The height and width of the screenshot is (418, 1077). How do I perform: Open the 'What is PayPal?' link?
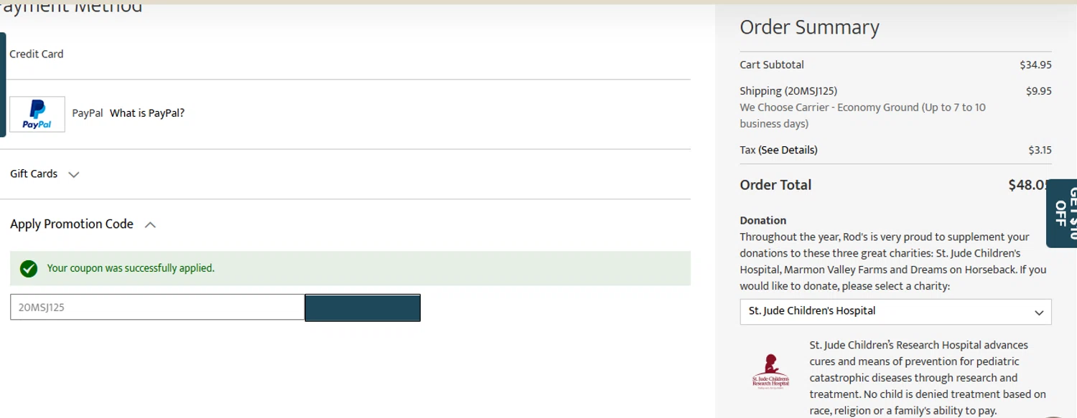click(147, 113)
